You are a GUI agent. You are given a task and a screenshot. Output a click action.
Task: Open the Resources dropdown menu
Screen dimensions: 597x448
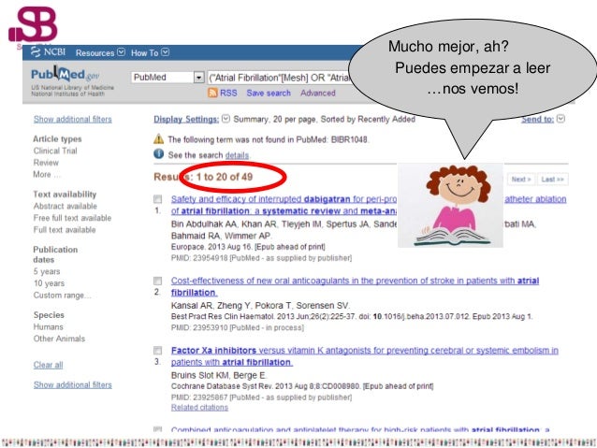tap(100, 53)
